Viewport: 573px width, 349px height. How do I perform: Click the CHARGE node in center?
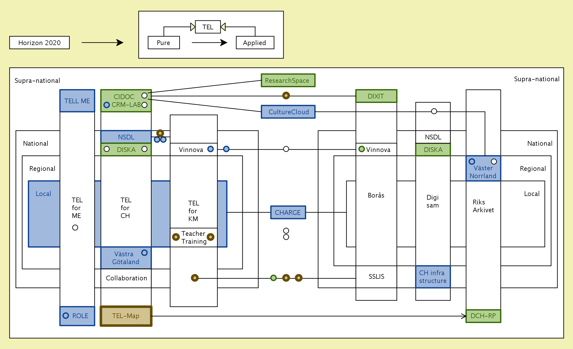288,212
